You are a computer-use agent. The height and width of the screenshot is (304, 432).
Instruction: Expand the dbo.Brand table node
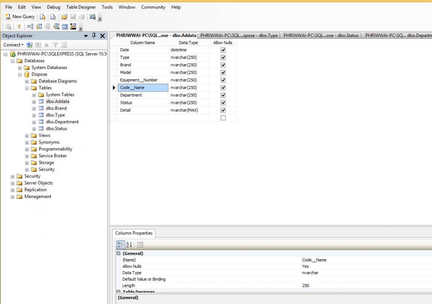pyautogui.click(x=34, y=108)
